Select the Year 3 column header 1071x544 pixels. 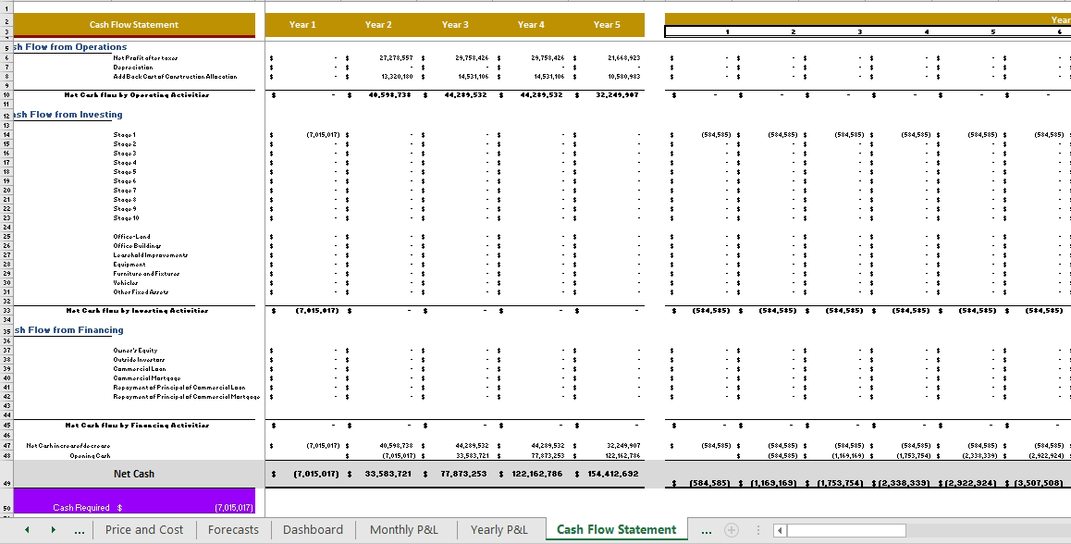[x=455, y=25]
